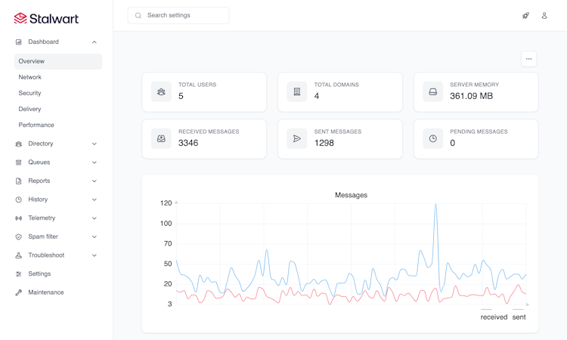Expand the Troubleshoot chevron
The width and height of the screenshot is (567, 340).
click(x=94, y=255)
